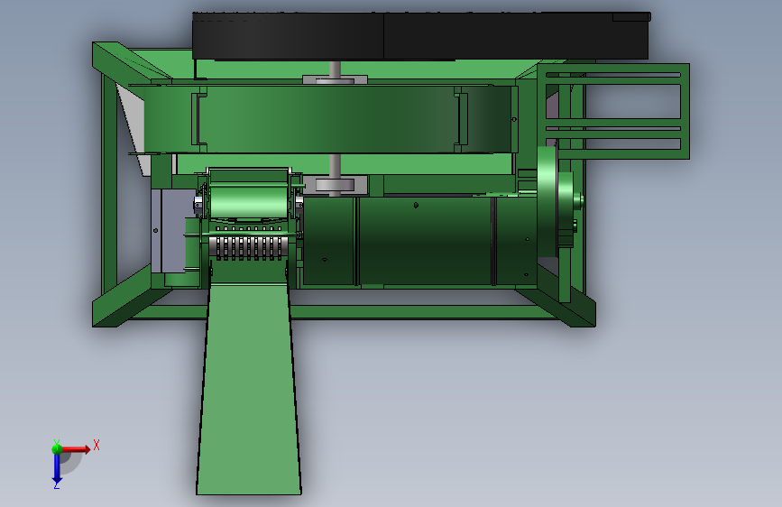Click the red X axis of the triad
Screen dimensions: 782x507
pyautogui.click(x=76, y=449)
